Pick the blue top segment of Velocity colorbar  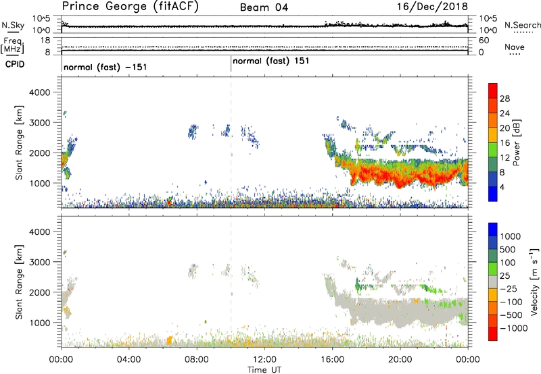(x=493, y=230)
